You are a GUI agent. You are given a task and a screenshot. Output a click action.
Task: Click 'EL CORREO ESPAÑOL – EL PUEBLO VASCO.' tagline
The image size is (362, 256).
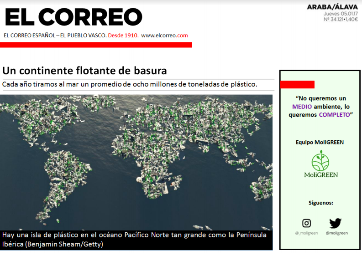[x=55, y=36]
